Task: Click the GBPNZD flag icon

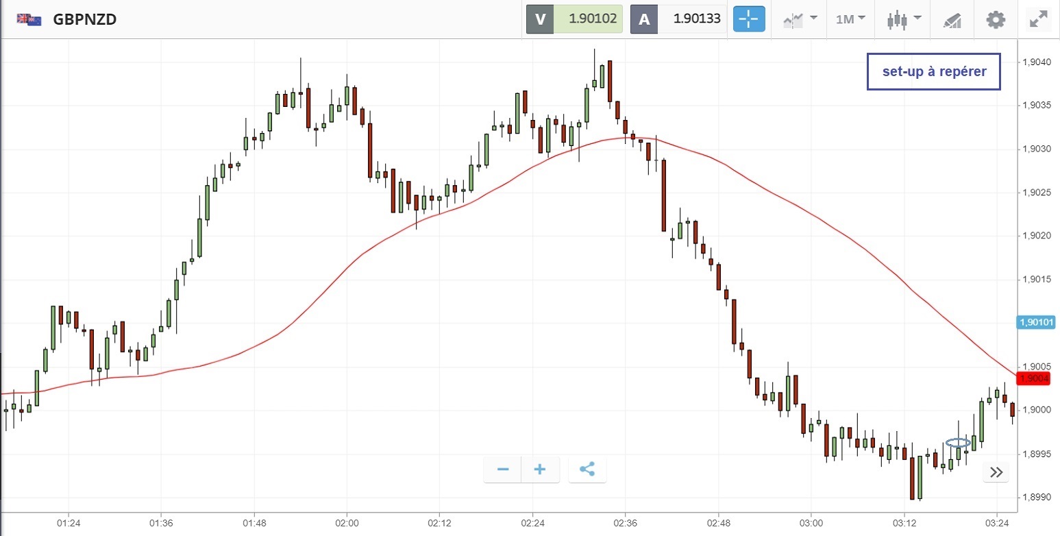Action: (x=29, y=19)
